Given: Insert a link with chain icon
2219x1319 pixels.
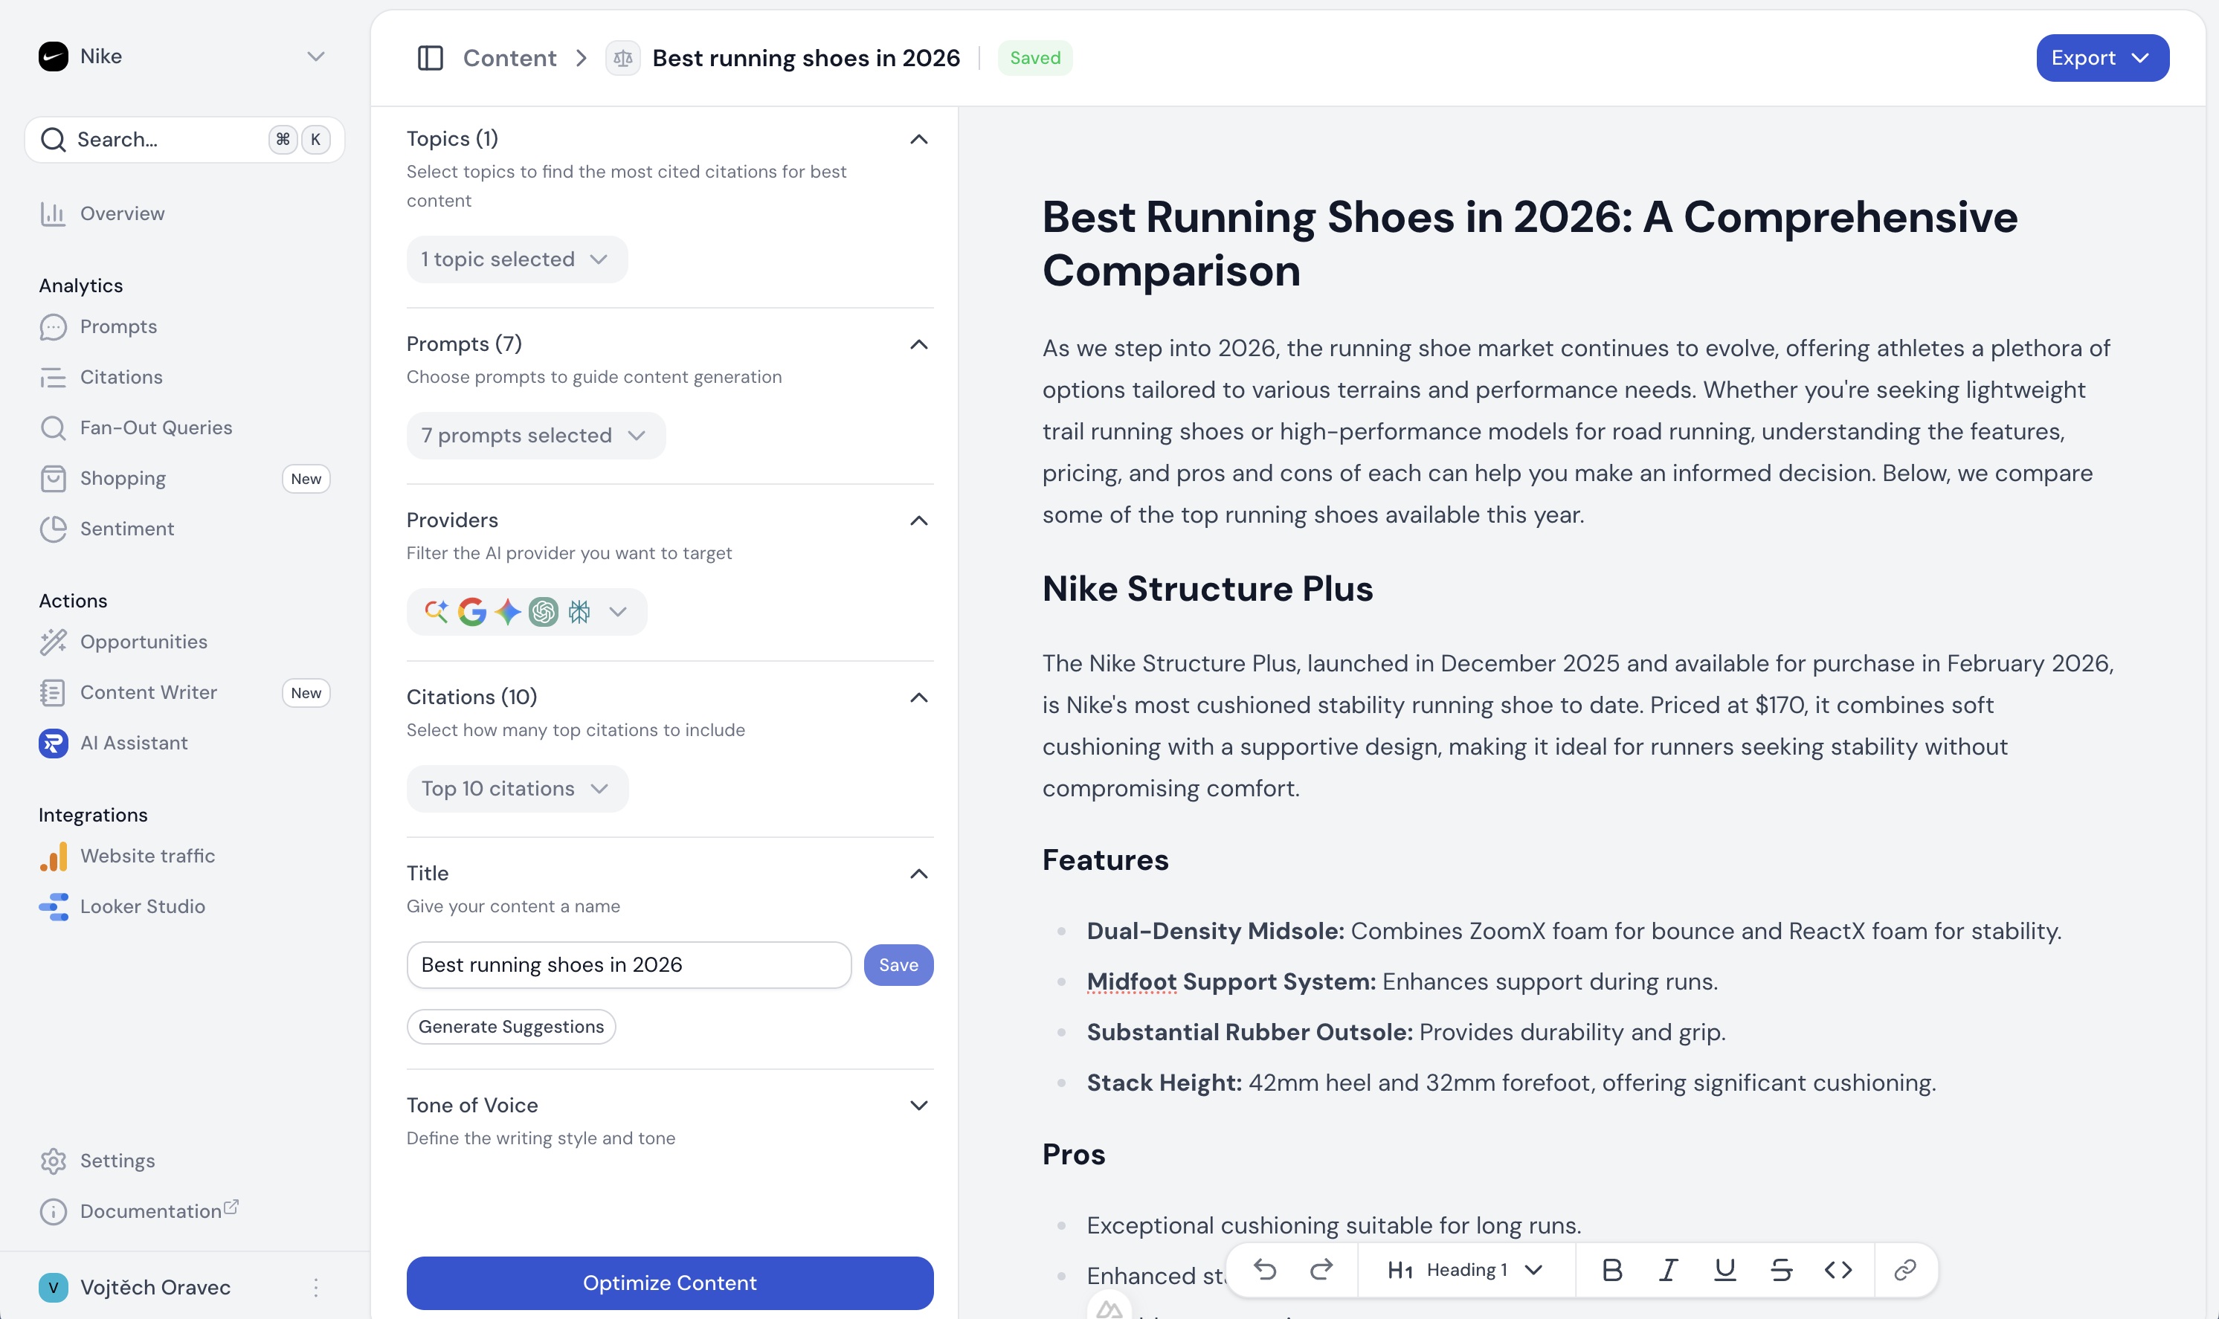Looking at the screenshot, I should (1904, 1269).
